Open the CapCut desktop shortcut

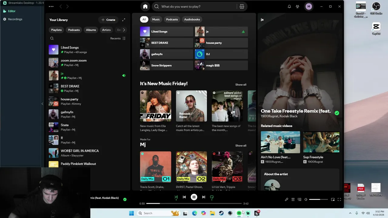(376, 29)
